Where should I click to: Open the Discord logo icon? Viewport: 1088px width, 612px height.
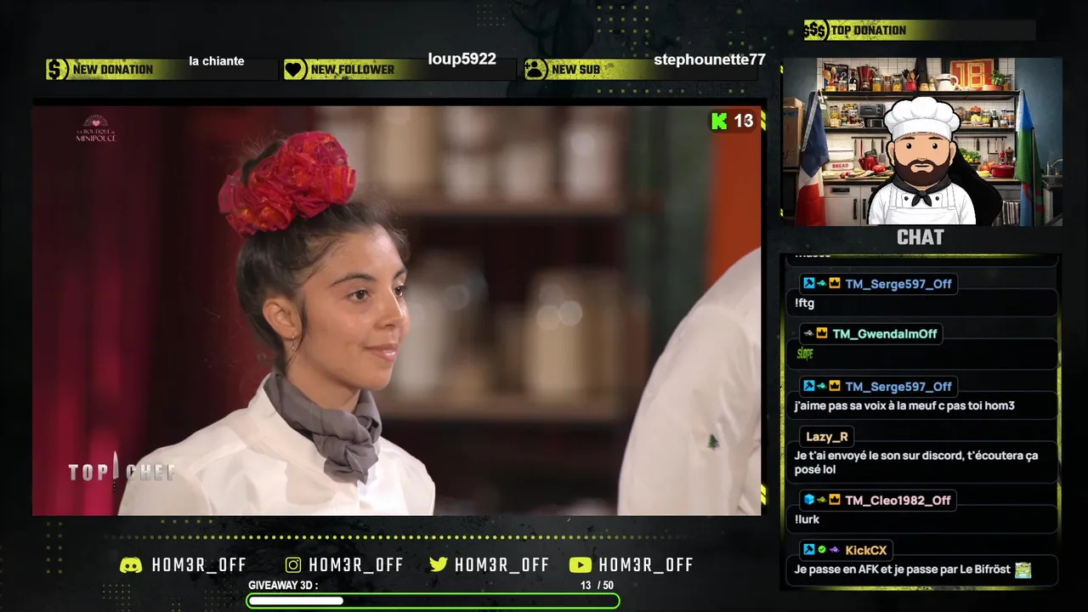tap(131, 565)
